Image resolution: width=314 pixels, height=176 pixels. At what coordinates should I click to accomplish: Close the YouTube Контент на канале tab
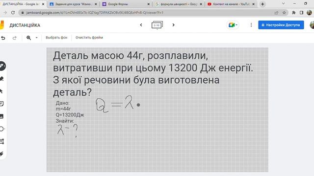click(253, 4)
